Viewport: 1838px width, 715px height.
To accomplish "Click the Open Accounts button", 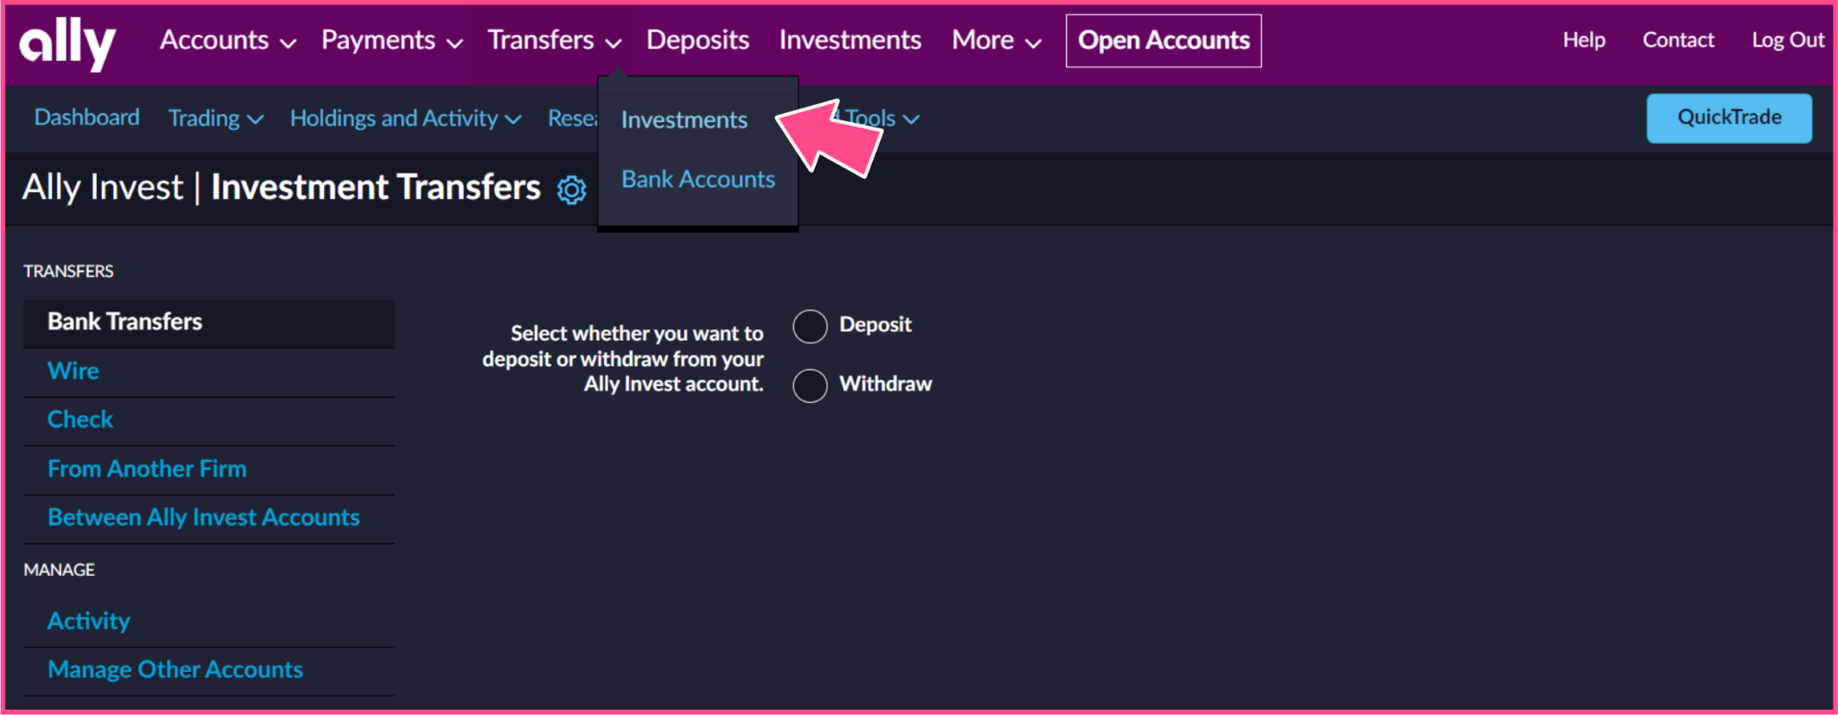I will coord(1163,40).
